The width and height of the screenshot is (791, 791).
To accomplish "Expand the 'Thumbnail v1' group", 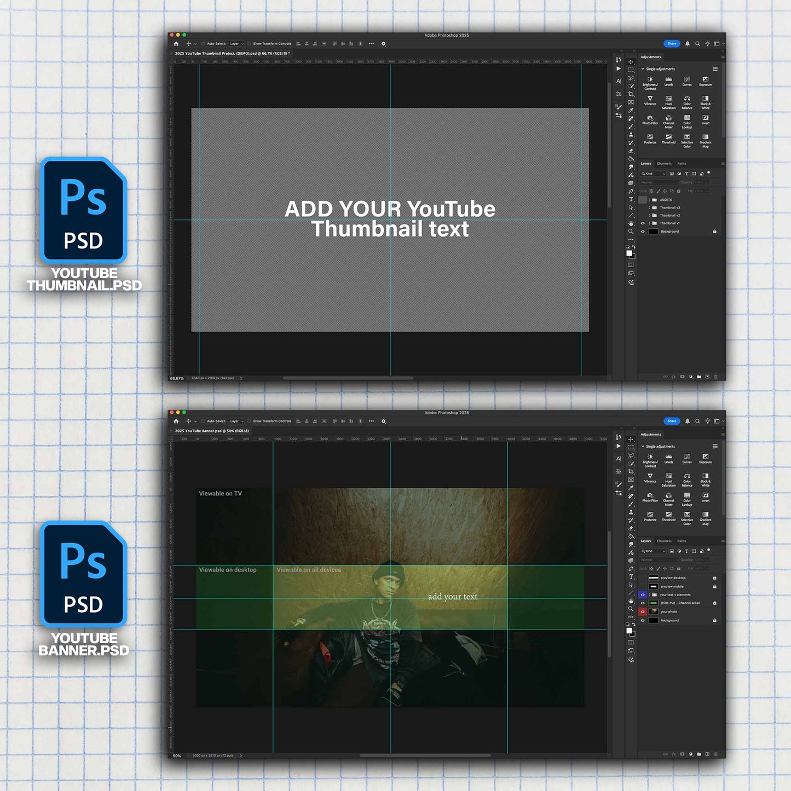I will tap(649, 223).
